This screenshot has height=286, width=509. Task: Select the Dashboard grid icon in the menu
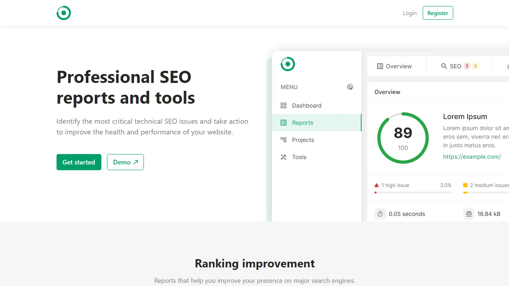click(x=283, y=105)
